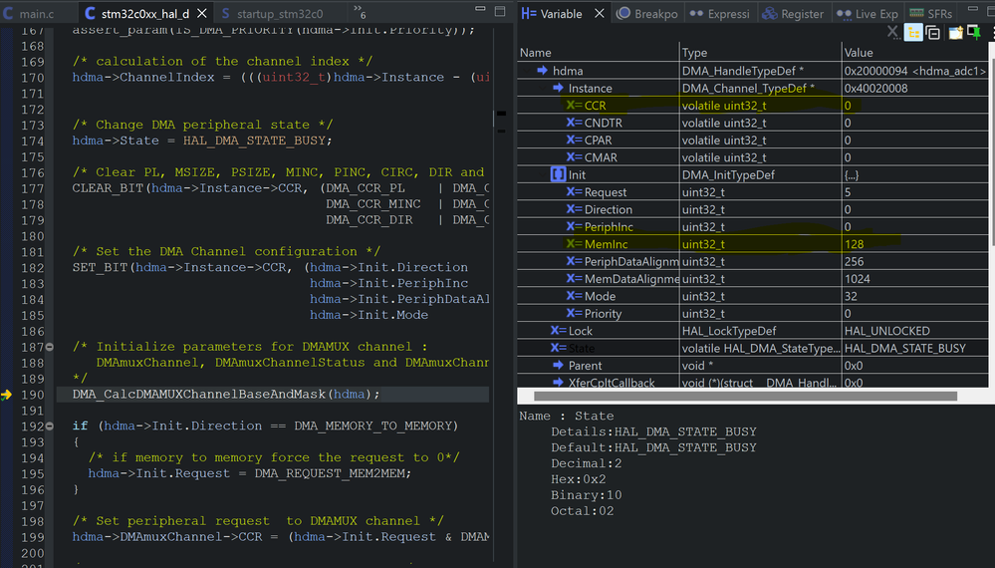Show the Breakpoints view tab
Screen dimensions: 995x568
(647, 13)
